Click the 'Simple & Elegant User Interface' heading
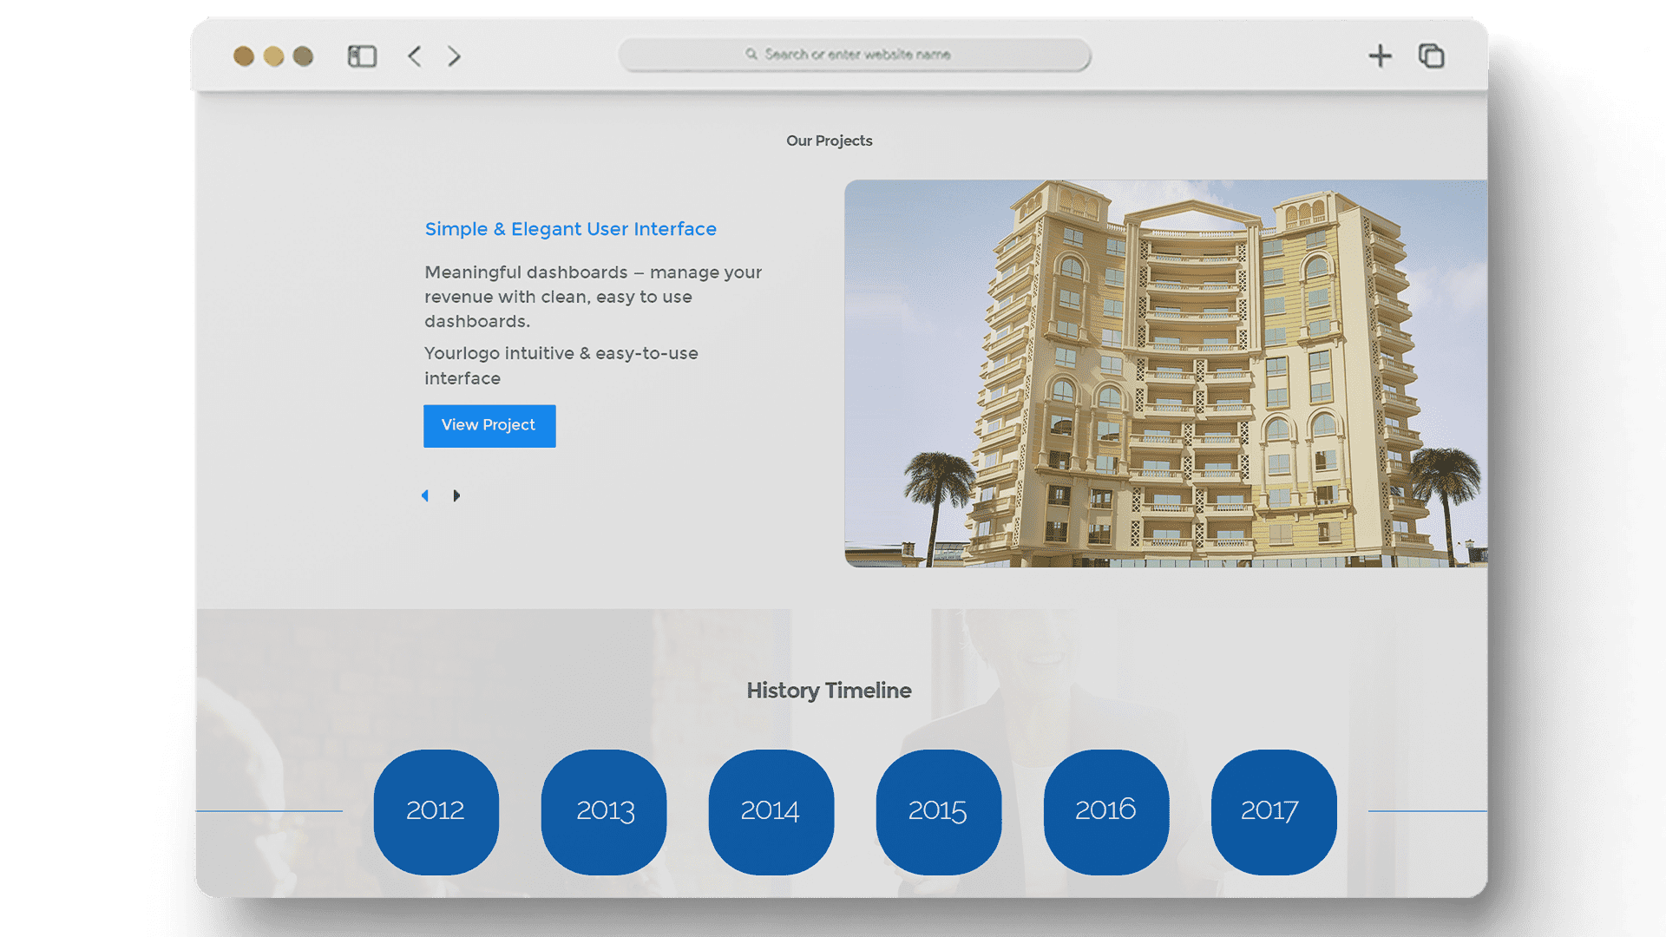 point(570,229)
